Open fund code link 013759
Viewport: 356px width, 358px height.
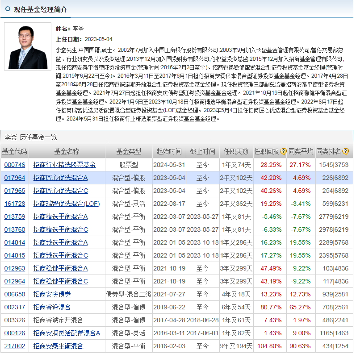(x=15, y=216)
